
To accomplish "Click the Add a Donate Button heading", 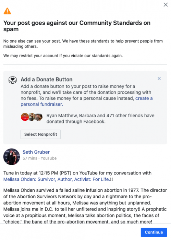I will point(47,80).
